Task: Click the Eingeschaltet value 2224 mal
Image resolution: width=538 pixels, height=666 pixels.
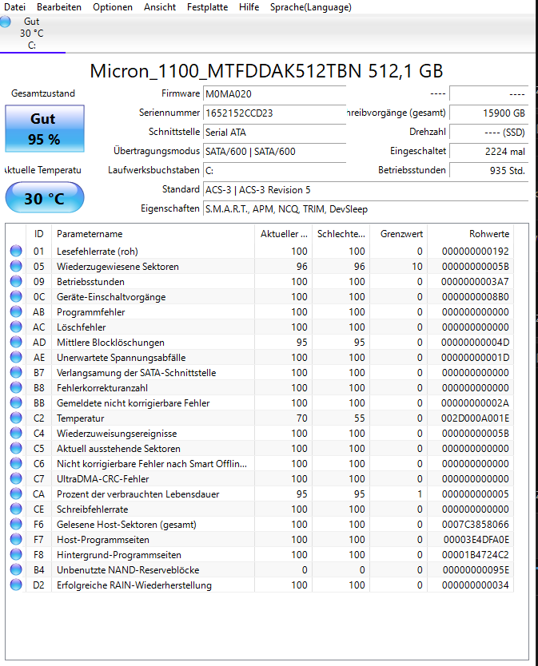Action: 488,151
